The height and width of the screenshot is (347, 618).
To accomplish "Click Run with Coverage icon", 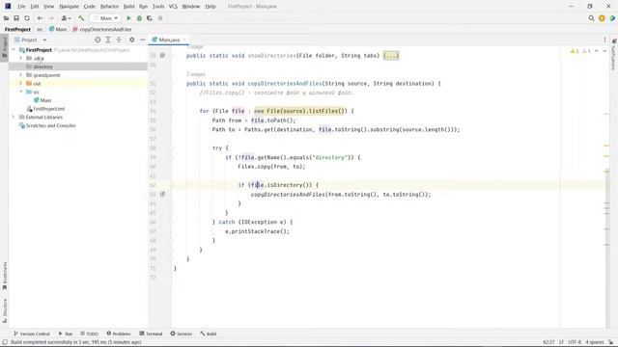I will point(150,18).
